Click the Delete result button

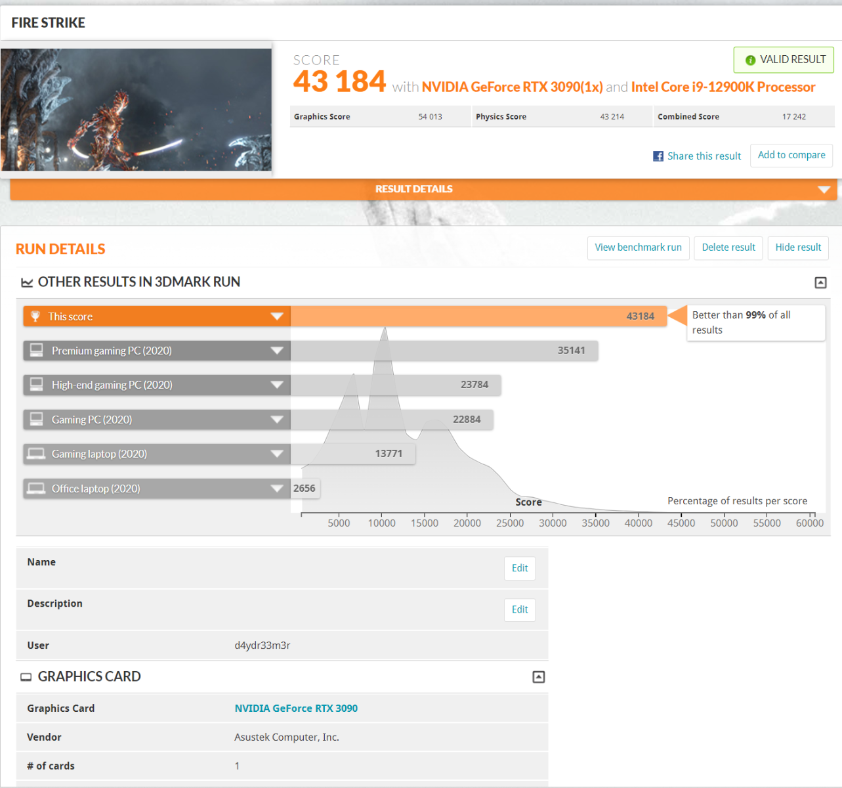pos(728,248)
